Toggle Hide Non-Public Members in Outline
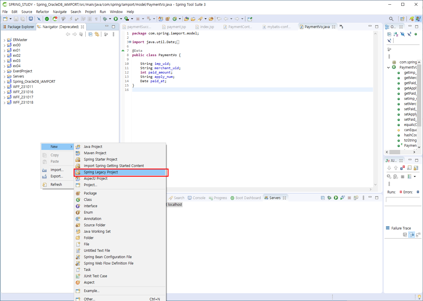The height and width of the screenshot is (301, 423). tap(416, 34)
